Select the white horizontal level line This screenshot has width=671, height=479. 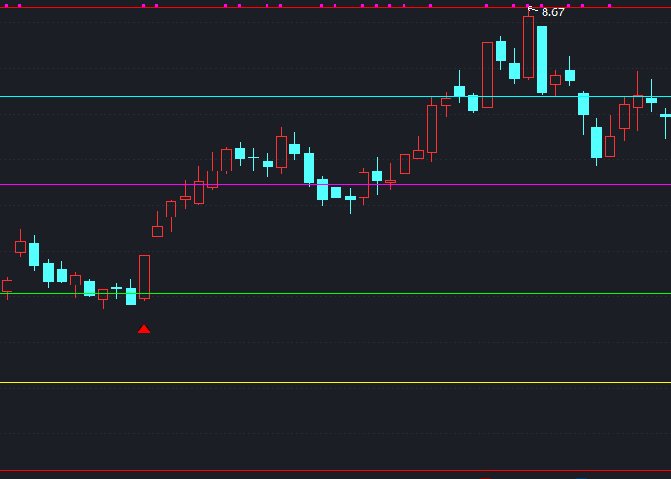(x=335, y=239)
